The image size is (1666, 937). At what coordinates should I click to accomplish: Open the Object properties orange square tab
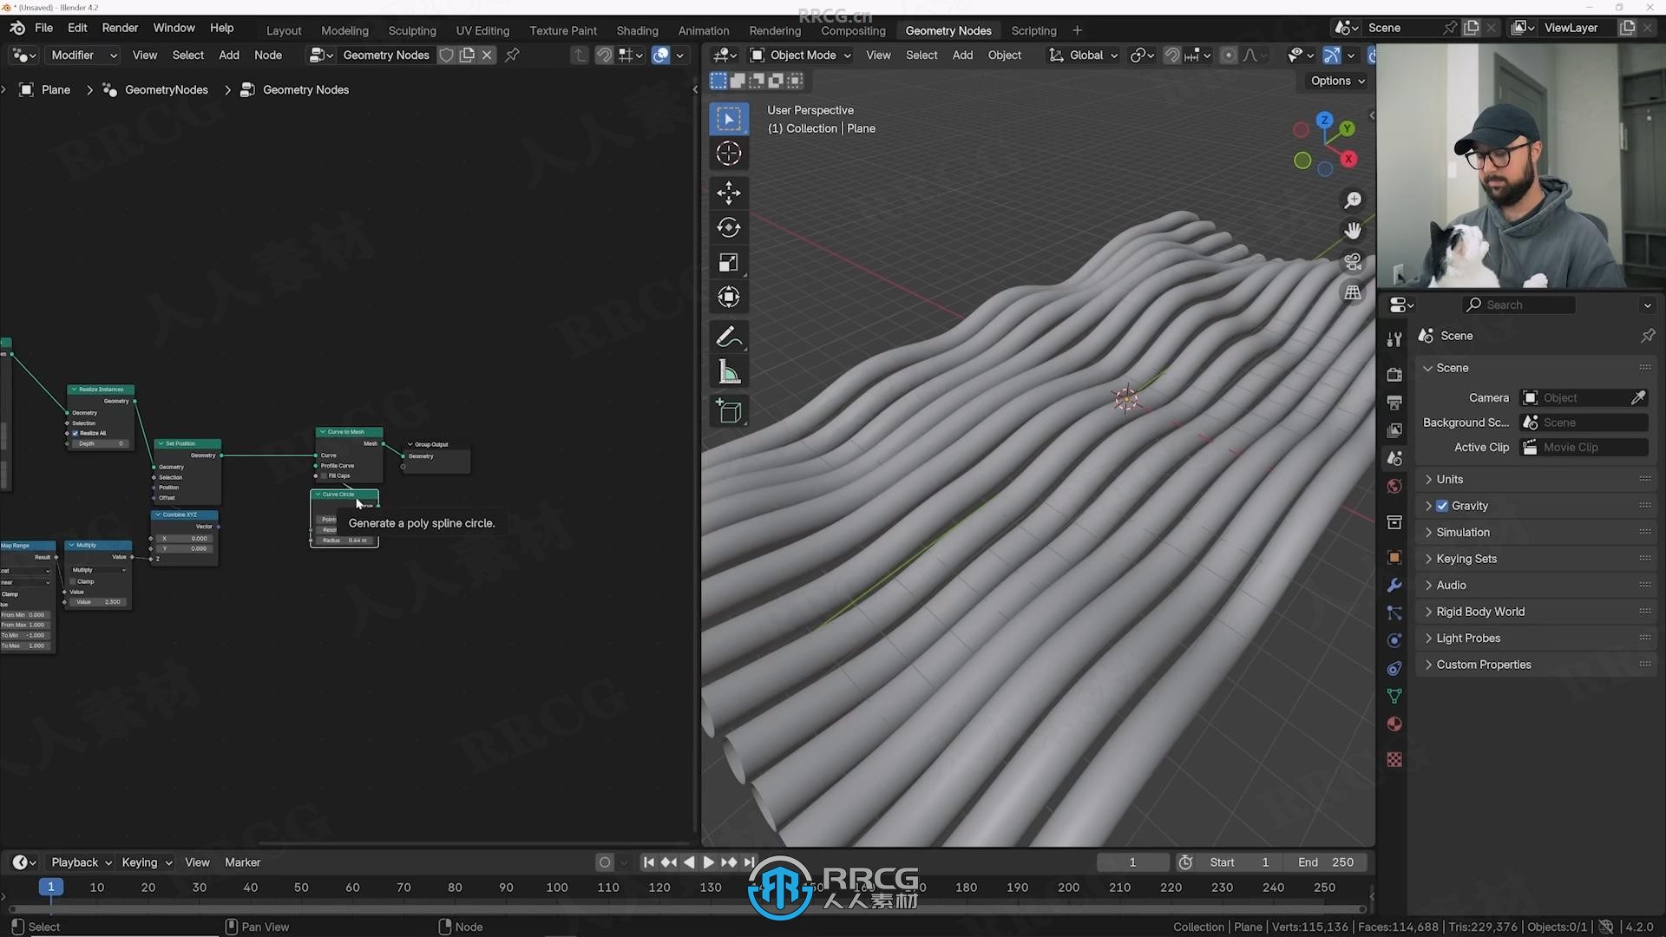click(1394, 557)
